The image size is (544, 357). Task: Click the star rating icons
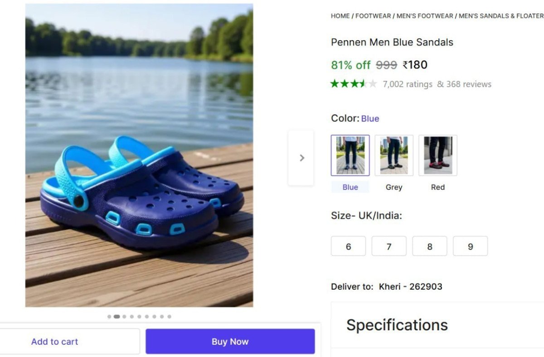tap(354, 84)
